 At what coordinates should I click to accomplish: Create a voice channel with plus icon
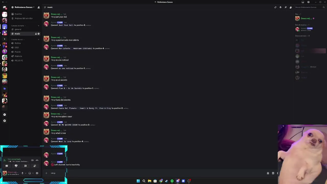[x=39, y=39]
